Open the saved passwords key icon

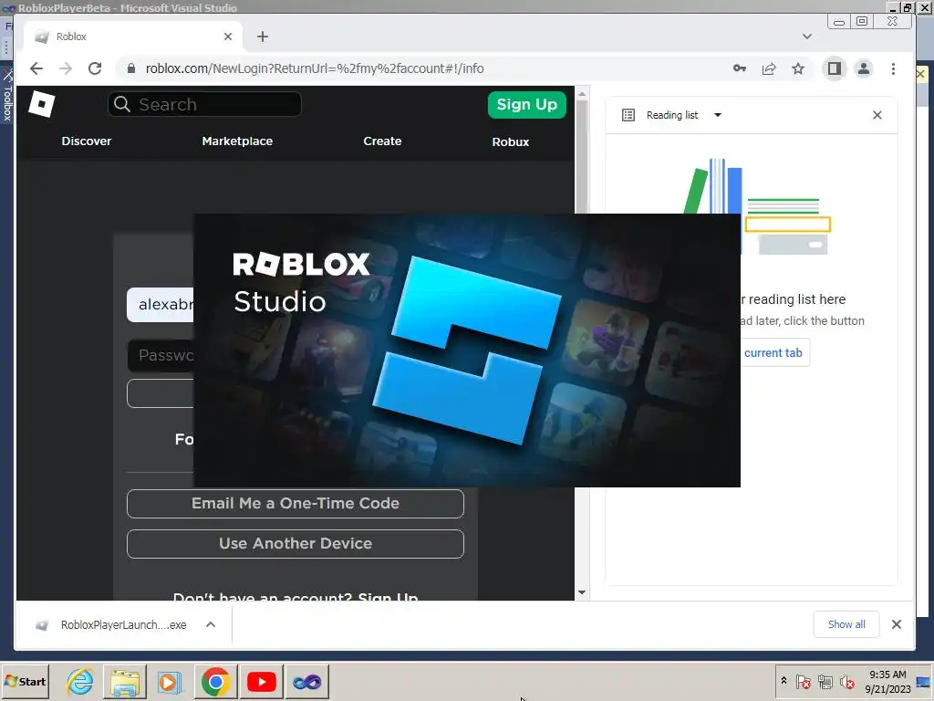[x=740, y=68]
